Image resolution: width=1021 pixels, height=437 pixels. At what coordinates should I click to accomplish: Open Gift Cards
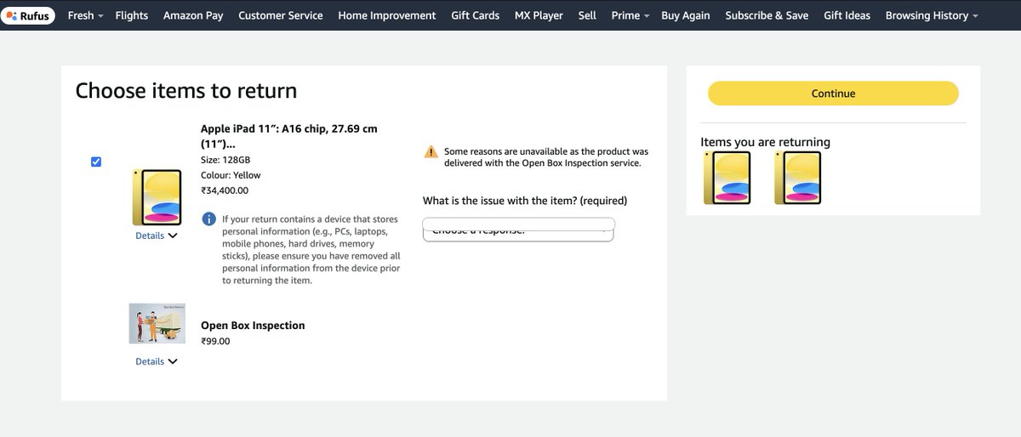point(476,15)
